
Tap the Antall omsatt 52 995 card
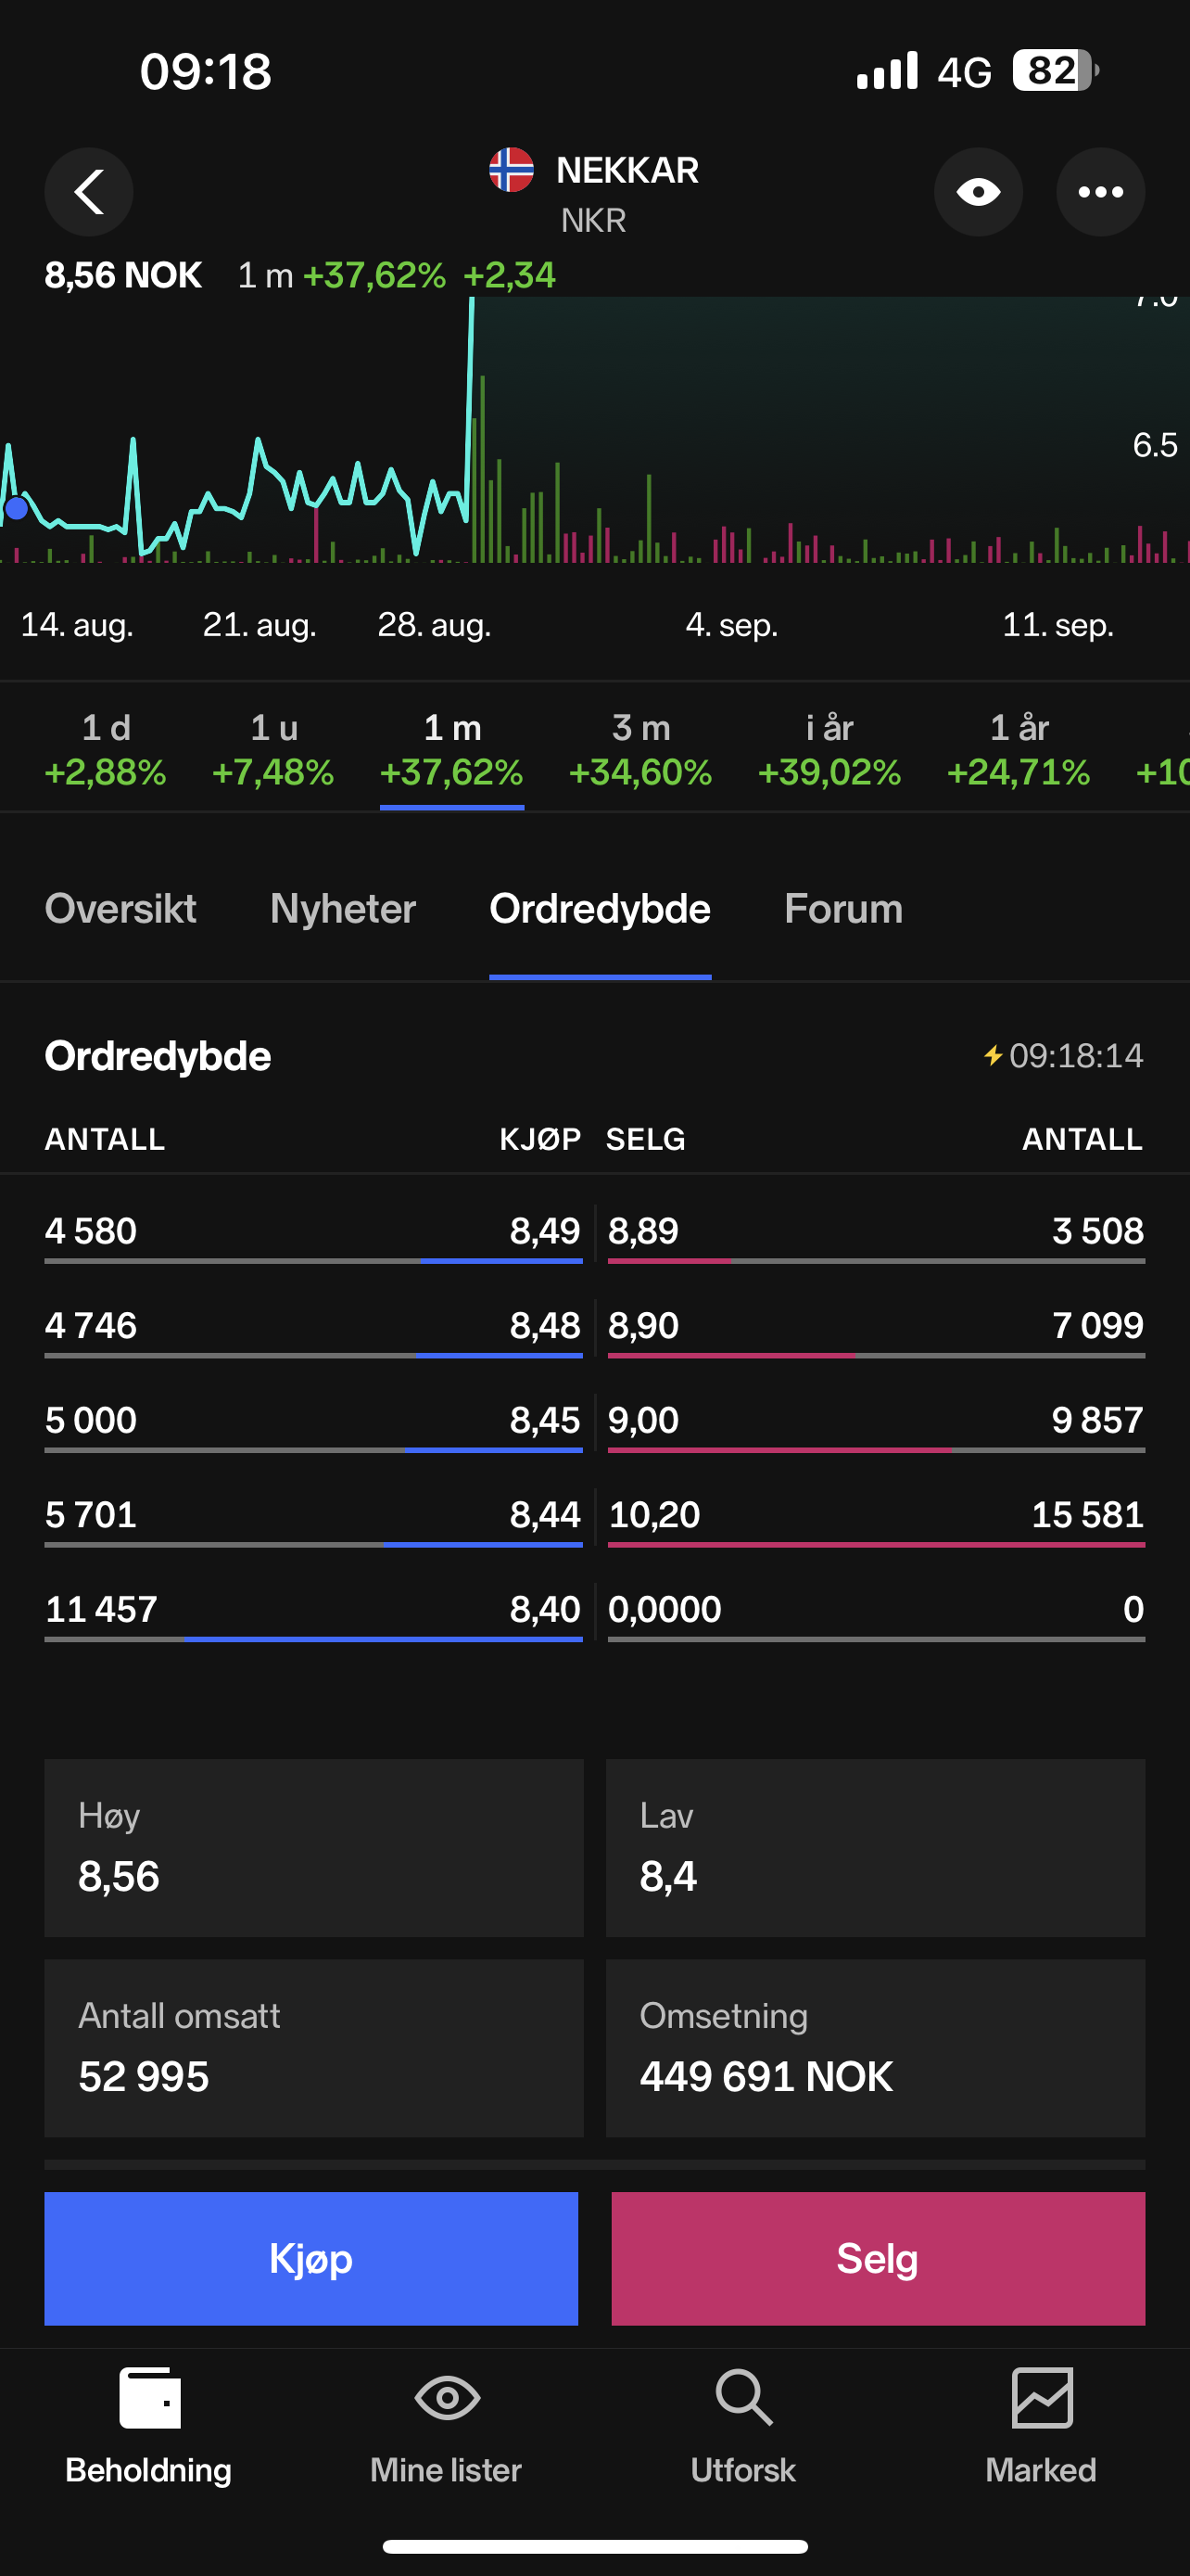(x=314, y=2048)
